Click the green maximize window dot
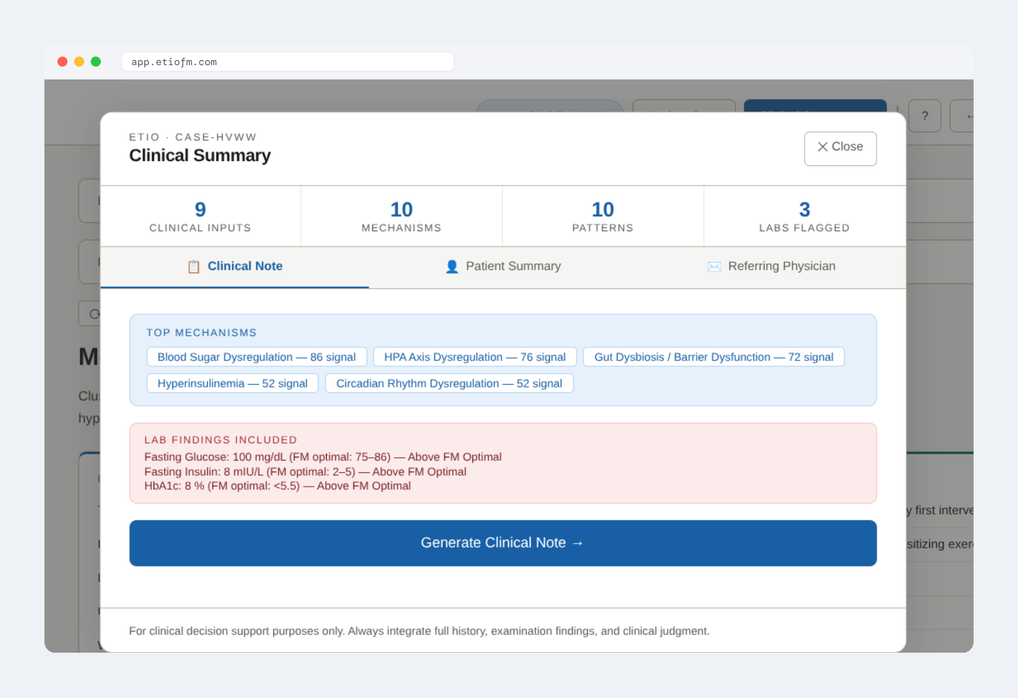 click(96, 61)
